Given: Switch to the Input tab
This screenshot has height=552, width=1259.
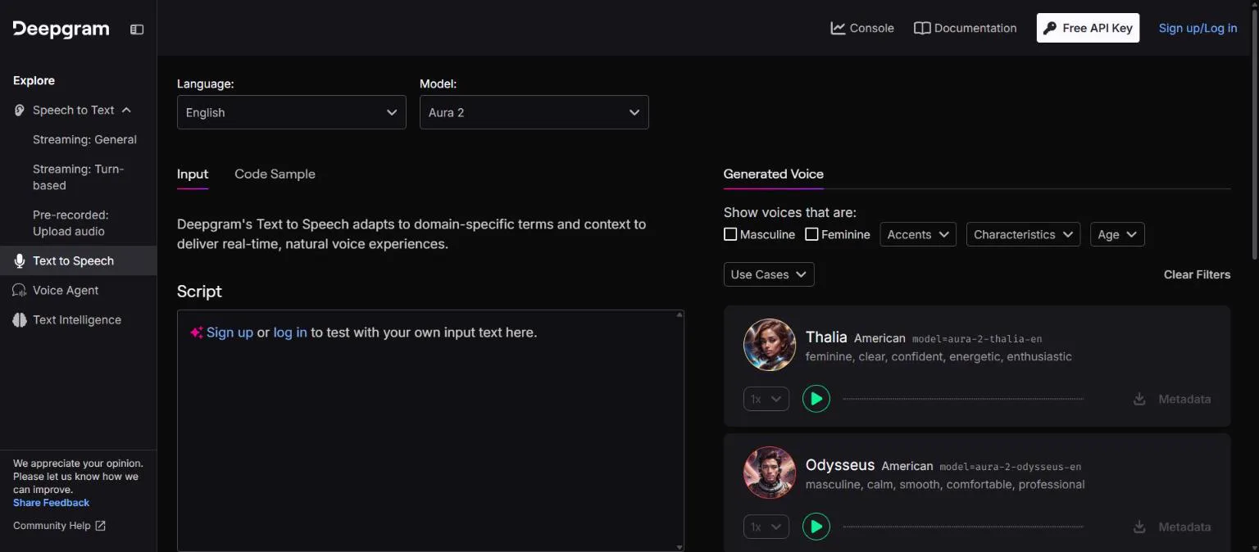Looking at the screenshot, I should pyautogui.click(x=193, y=174).
